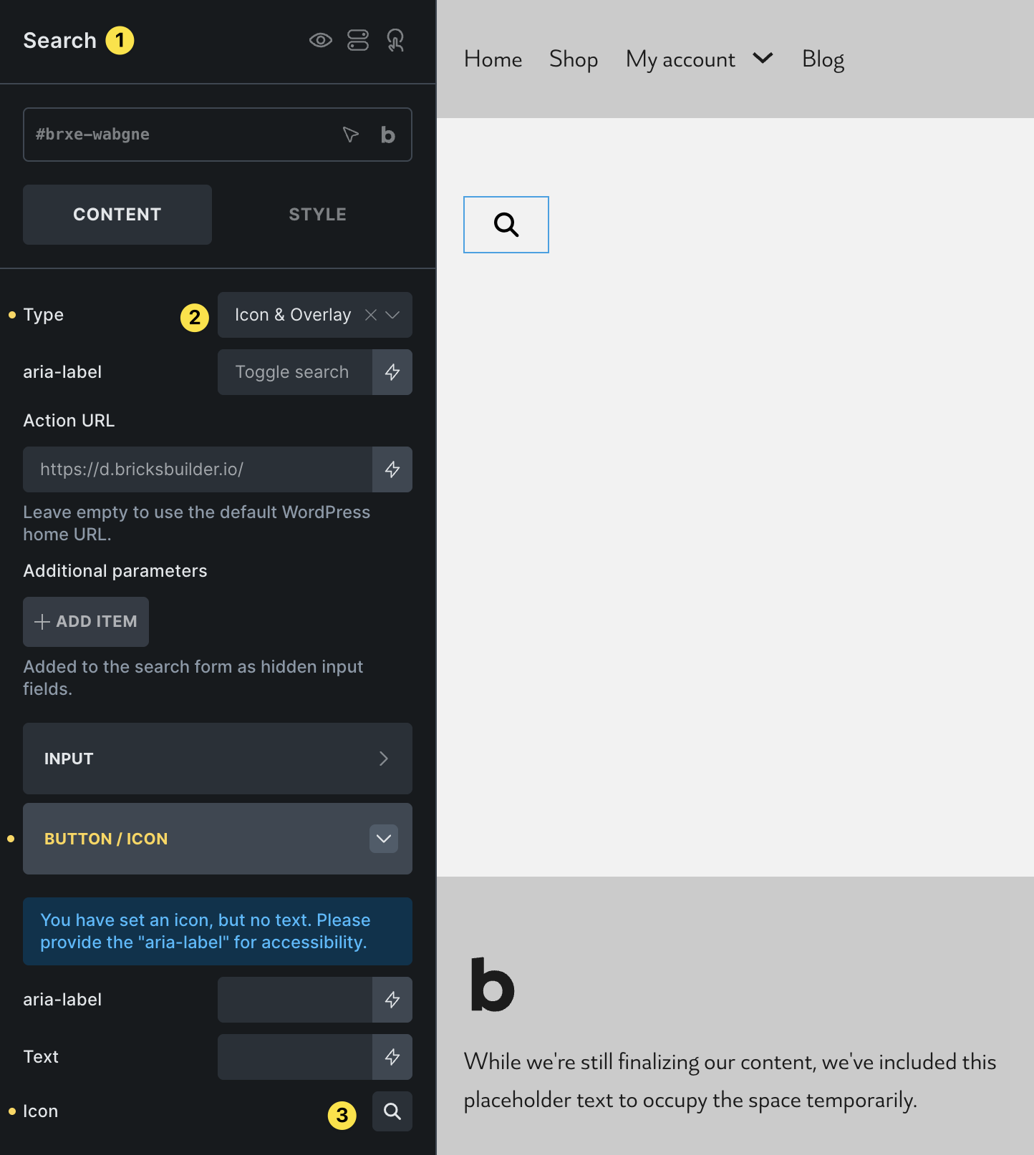Viewport: 1034px width, 1155px height.
Task: Click the search icon in the preview canvas
Action: tap(506, 225)
